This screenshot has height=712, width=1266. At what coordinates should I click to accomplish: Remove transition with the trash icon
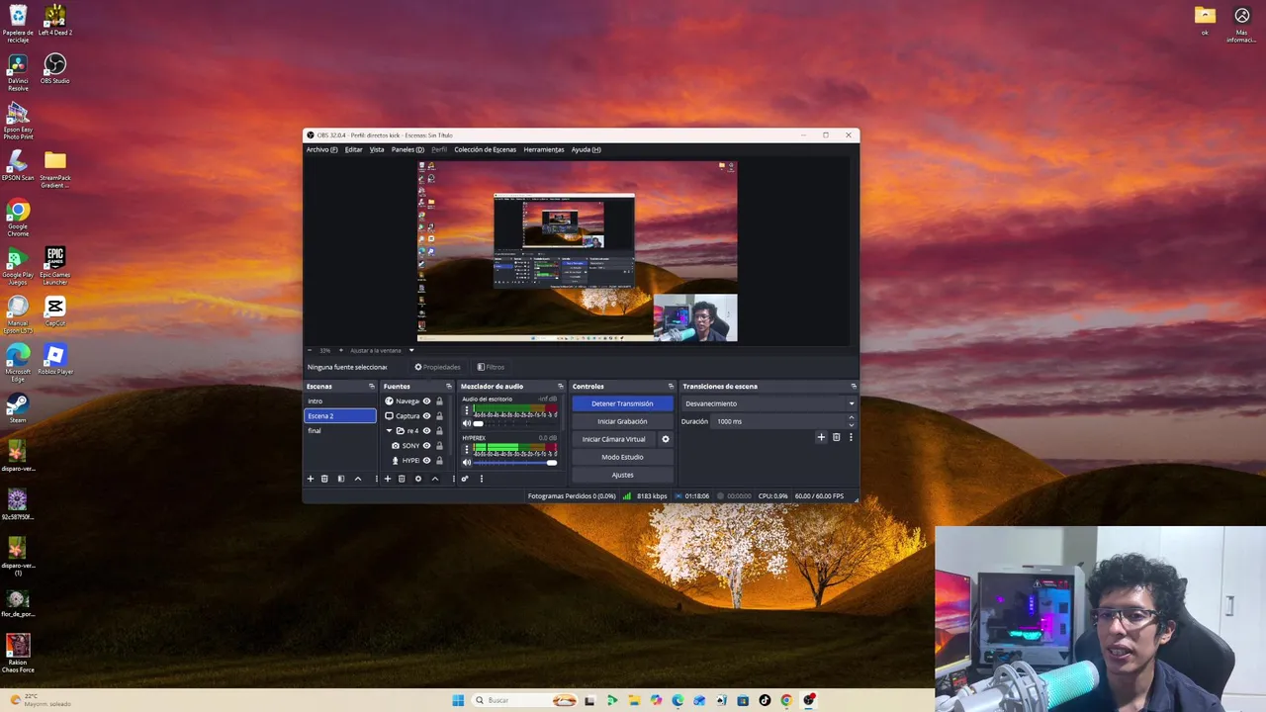pos(836,437)
